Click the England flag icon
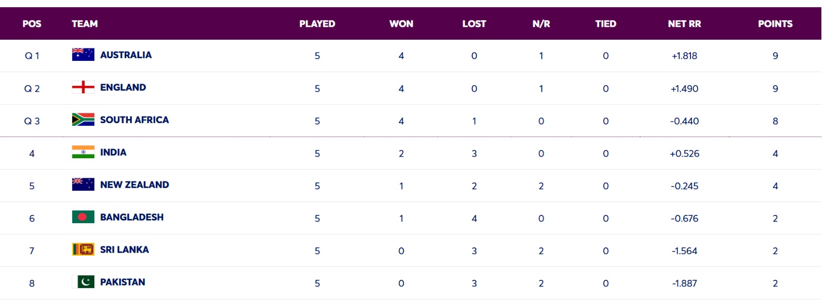This screenshot has width=825, height=302. (x=83, y=87)
